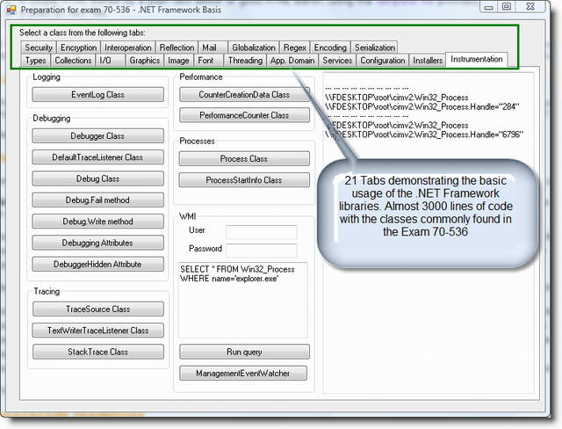562x429 pixels.
Task: Select the Installers tab
Action: point(428,61)
